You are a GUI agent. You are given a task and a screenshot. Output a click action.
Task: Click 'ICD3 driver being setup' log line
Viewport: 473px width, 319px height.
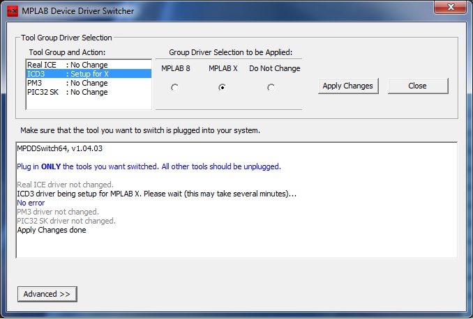tap(156, 194)
